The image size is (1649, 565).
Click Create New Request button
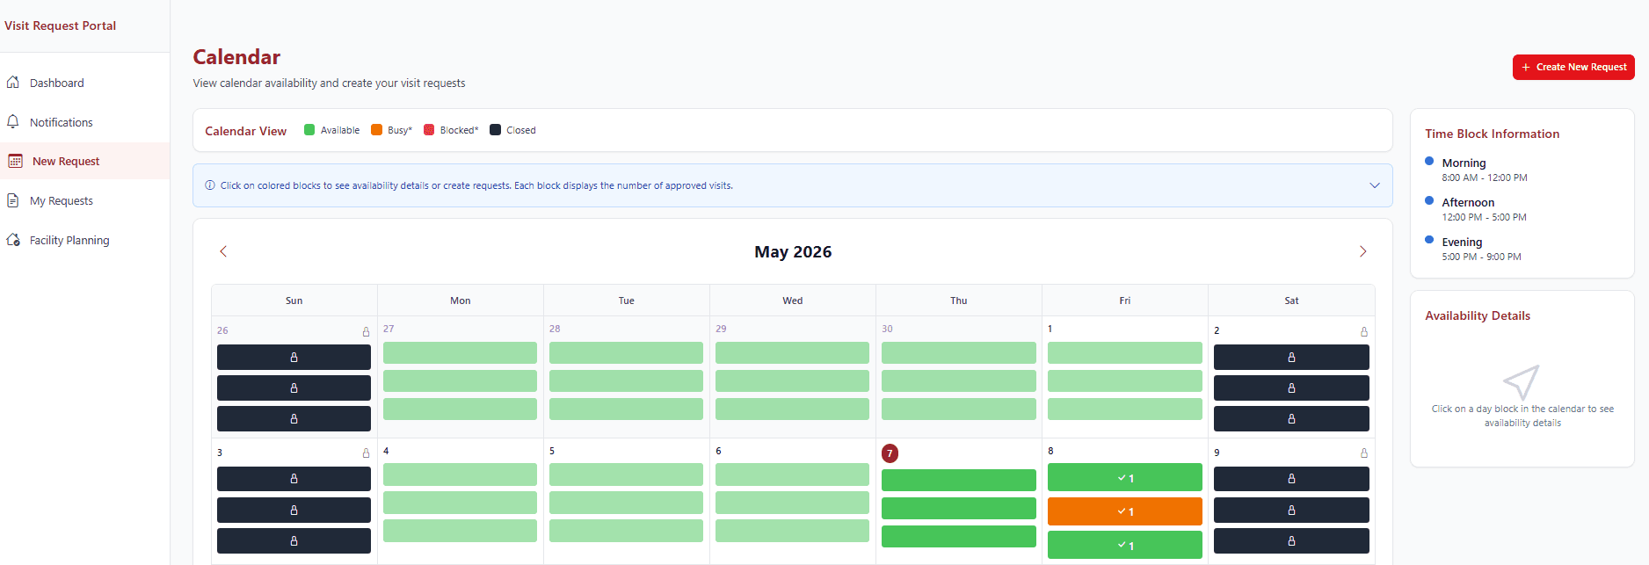pyautogui.click(x=1573, y=67)
